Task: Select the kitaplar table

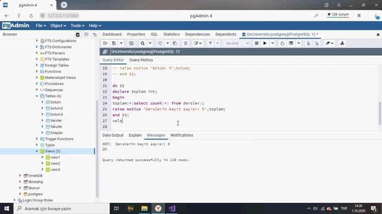Action: [x=57, y=133]
